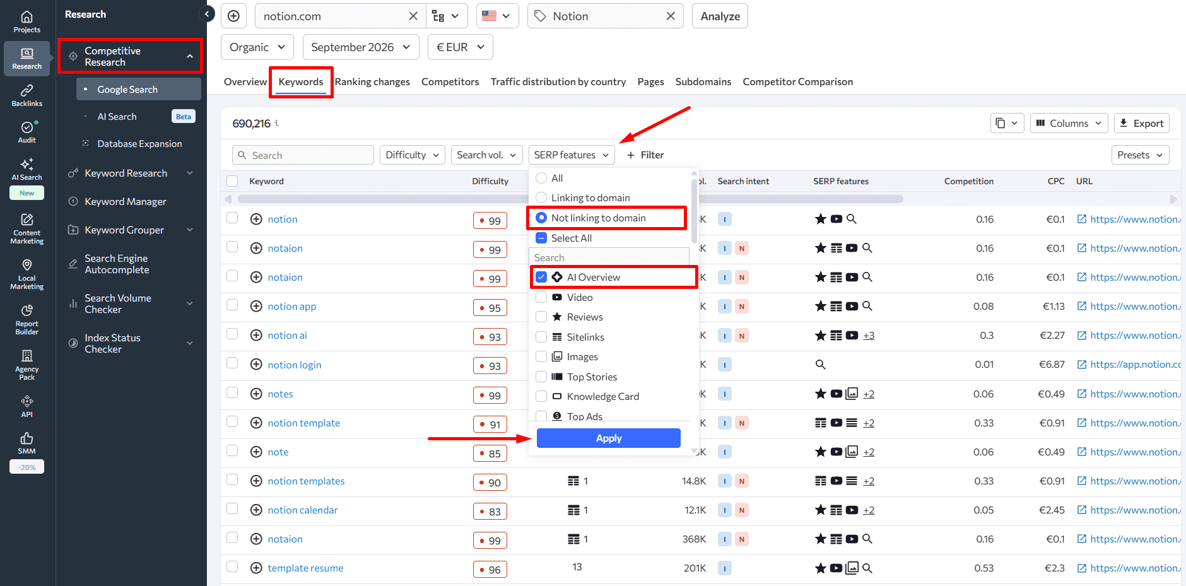Image resolution: width=1186 pixels, height=586 pixels.
Task: Open the September 2026 date dropdown
Action: pyautogui.click(x=361, y=47)
